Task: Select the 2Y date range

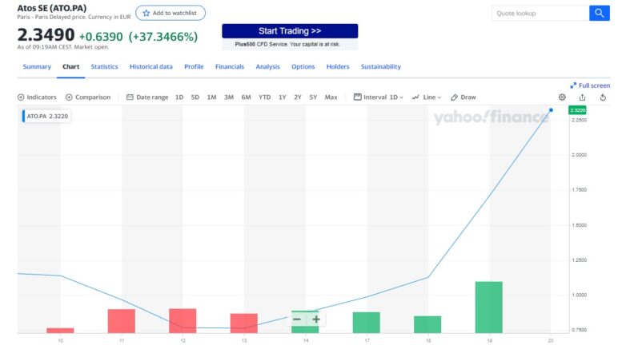Action: click(x=298, y=97)
